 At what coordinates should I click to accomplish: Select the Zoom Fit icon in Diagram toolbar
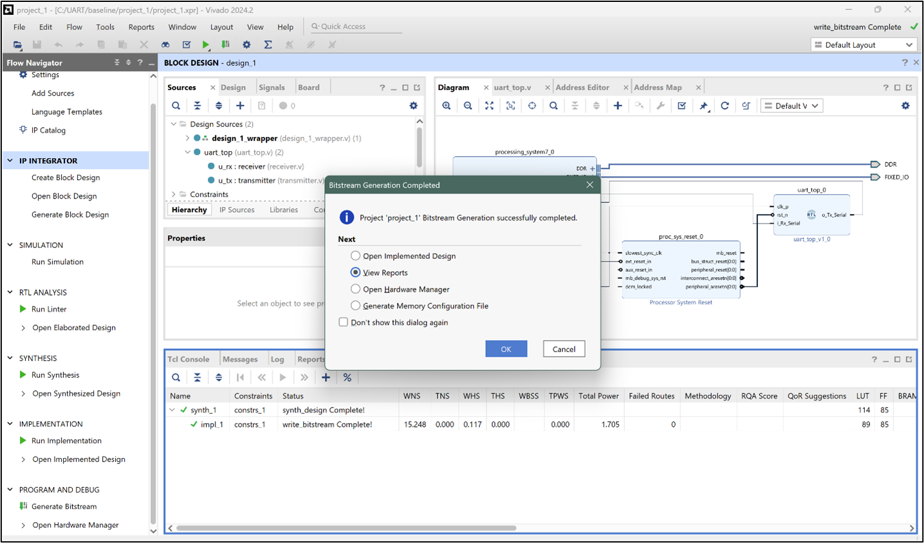[489, 105]
